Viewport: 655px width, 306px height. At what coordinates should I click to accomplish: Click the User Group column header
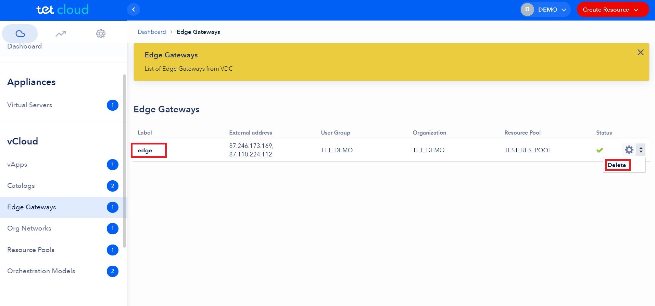point(336,133)
